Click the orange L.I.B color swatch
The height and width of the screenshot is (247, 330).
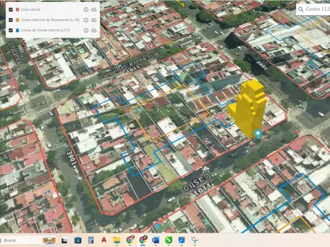point(17,20)
